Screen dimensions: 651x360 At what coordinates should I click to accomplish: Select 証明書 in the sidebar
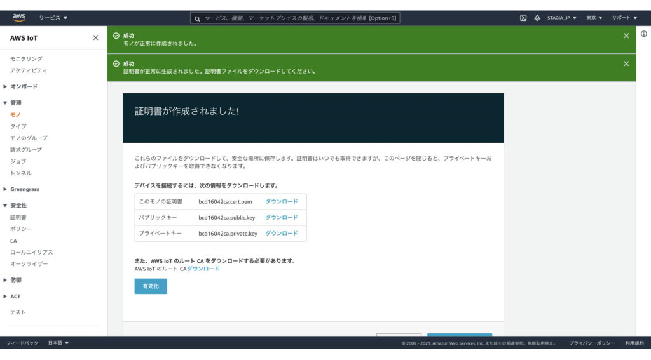(x=18, y=217)
